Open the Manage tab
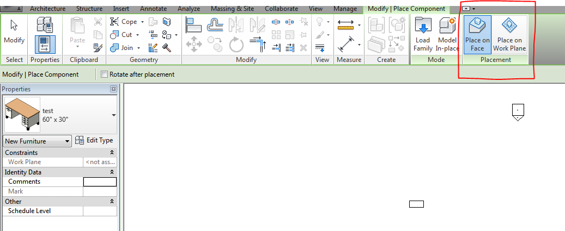 tap(345, 9)
